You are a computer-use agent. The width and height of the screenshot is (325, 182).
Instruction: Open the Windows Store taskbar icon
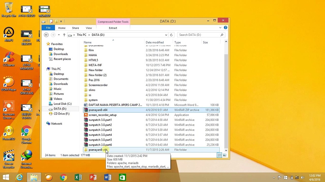tap(122, 177)
